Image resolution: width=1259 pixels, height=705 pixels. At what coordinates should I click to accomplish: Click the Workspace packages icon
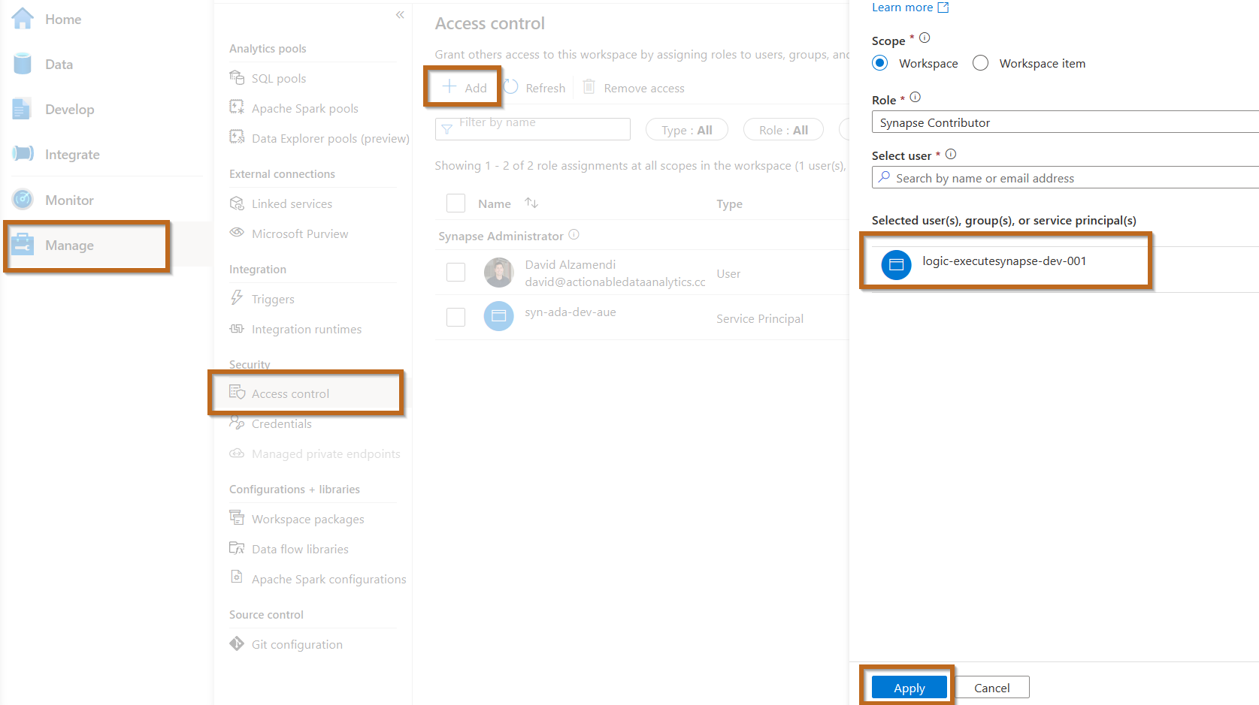click(237, 518)
